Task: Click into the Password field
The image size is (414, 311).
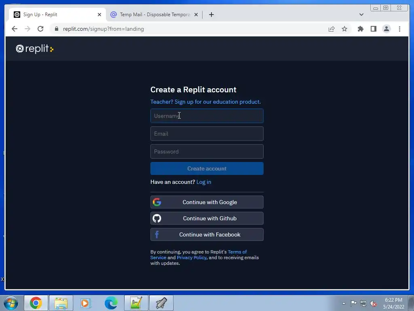Action: (207, 151)
